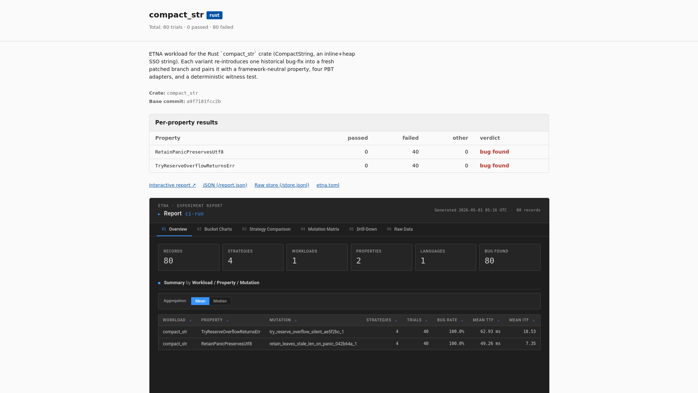This screenshot has height=393, width=698.
Task: Click the 49.26 ms mean TTF value
Action: click(490, 344)
